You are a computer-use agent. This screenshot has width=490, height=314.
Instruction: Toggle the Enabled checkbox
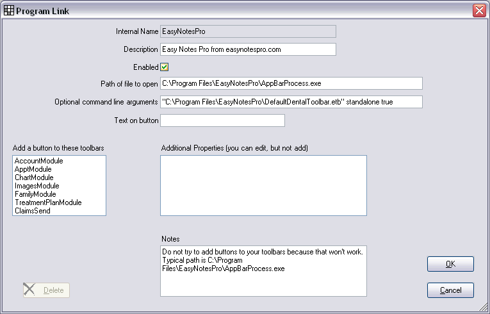165,67
